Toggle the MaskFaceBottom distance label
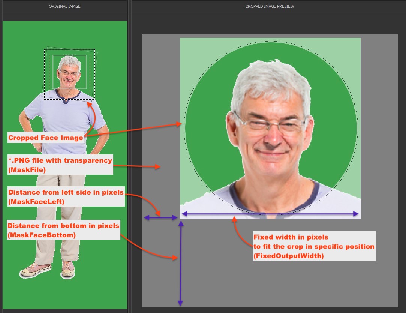The width and height of the screenshot is (406, 313). pyautogui.click(x=63, y=229)
